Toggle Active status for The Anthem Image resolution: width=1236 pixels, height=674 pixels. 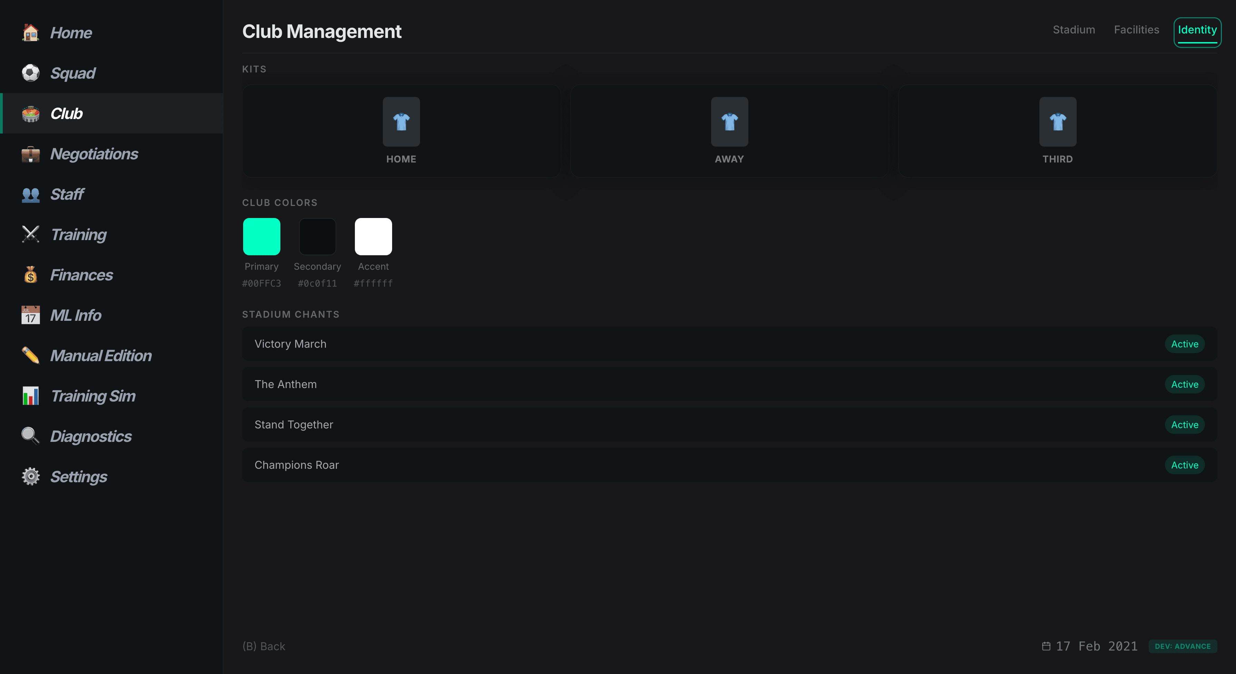point(1185,384)
